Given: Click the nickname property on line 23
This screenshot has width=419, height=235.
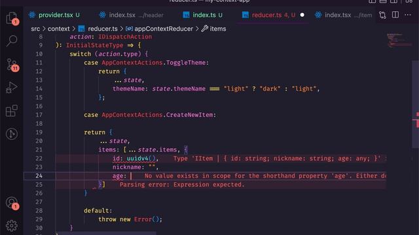Looking at the screenshot, I should click(x=126, y=167).
